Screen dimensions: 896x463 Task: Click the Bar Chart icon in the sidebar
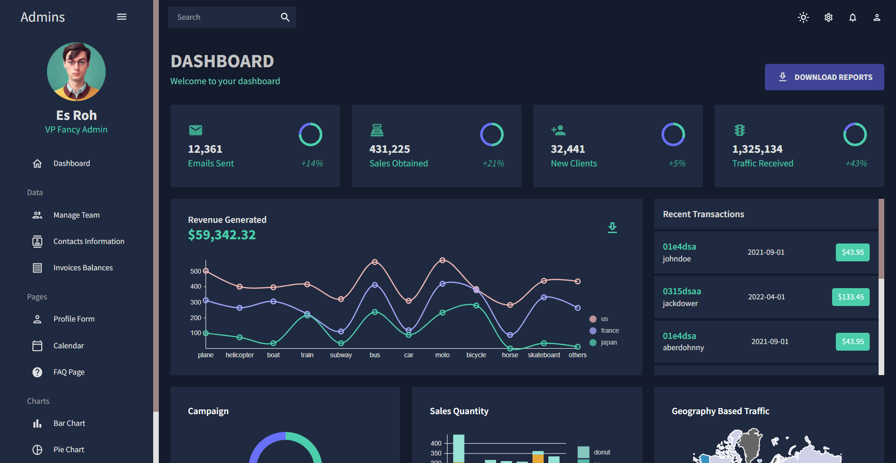38,424
